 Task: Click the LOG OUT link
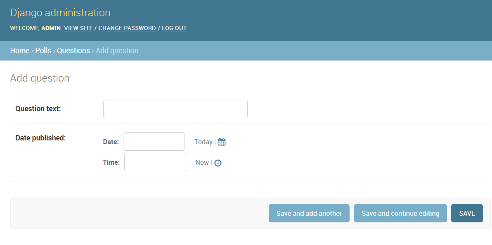(x=174, y=28)
